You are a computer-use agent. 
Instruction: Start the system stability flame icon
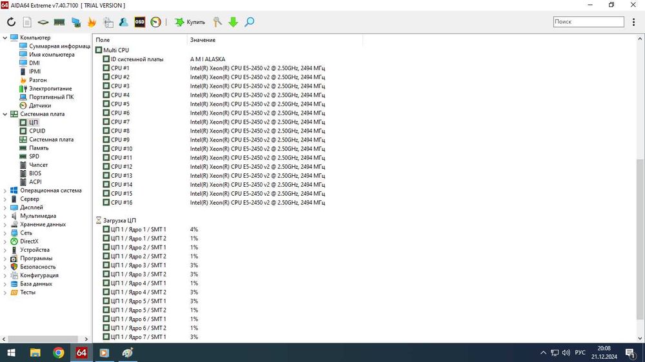coord(92,22)
